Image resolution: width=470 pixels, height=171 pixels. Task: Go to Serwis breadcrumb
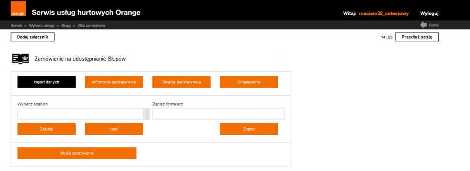point(17,26)
